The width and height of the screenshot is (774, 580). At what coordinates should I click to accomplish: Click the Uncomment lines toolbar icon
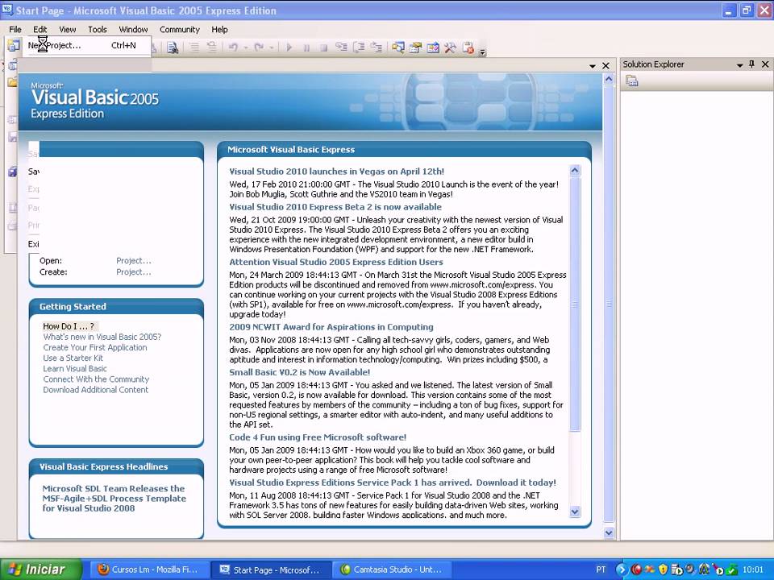(211, 48)
